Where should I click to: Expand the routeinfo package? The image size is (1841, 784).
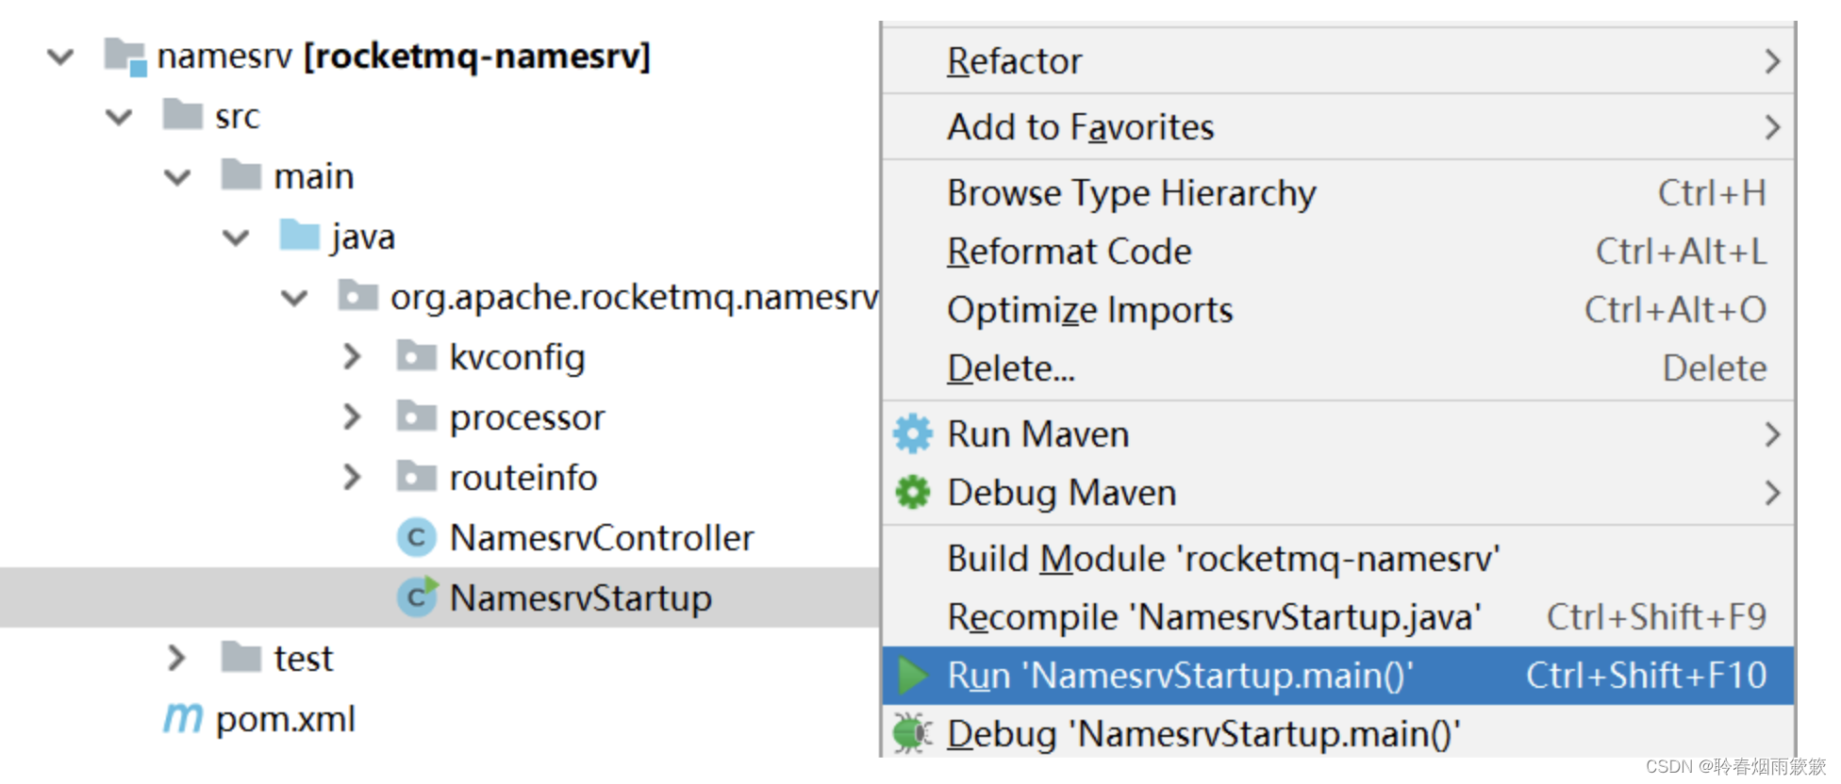352,477
